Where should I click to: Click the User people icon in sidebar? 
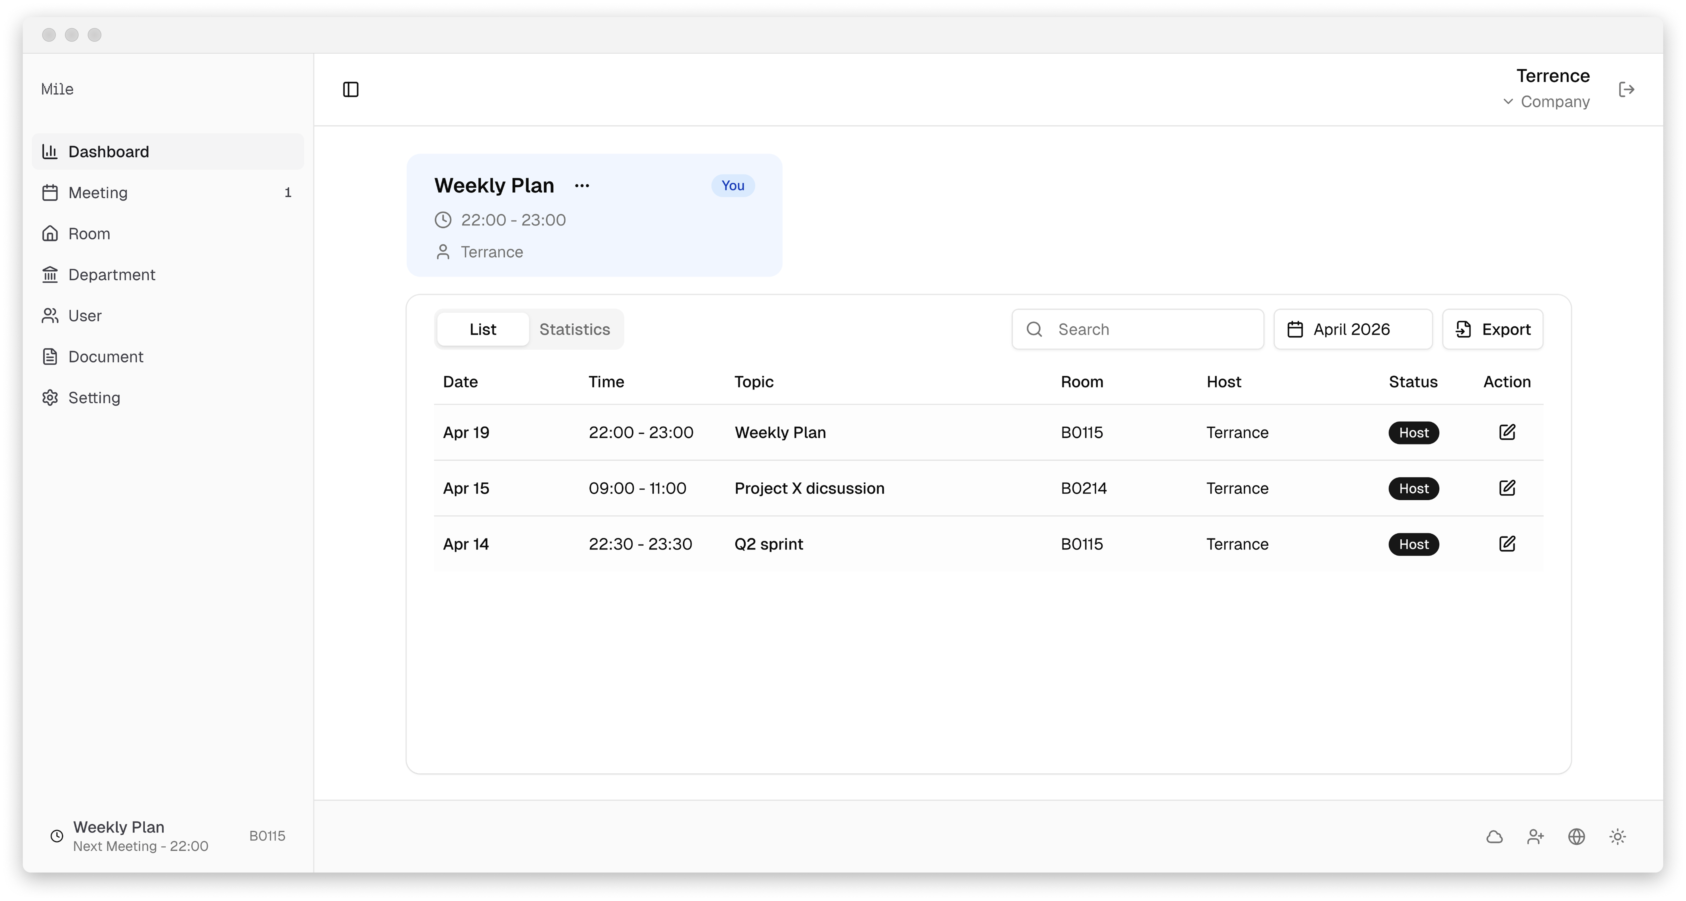click(x=50, y=316)
